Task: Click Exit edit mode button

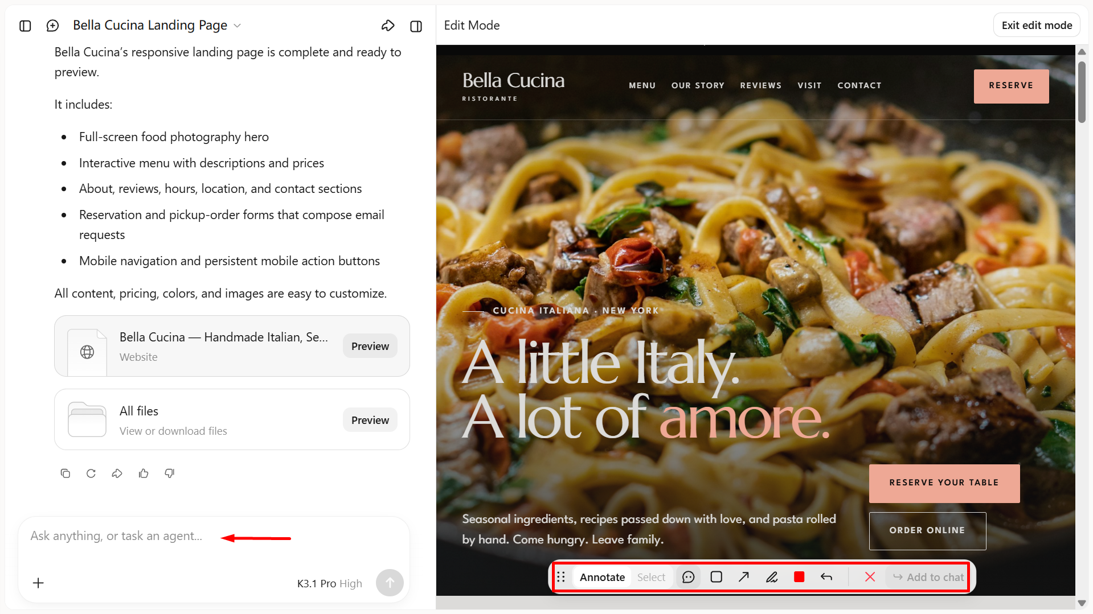Action: (1037, 25)
